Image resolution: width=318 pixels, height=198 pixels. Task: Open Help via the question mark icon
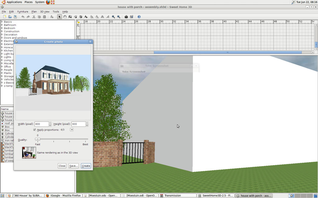click(139, 17)
